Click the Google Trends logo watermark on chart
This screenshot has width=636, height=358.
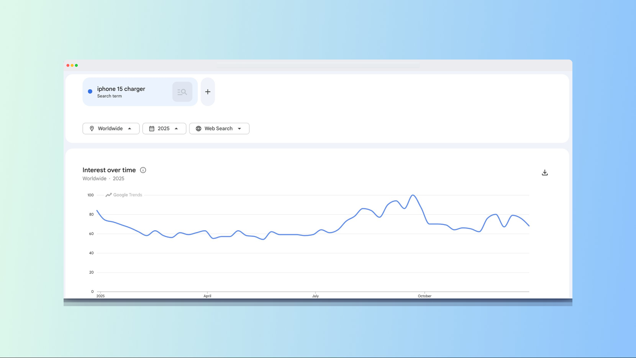(124, 195)
